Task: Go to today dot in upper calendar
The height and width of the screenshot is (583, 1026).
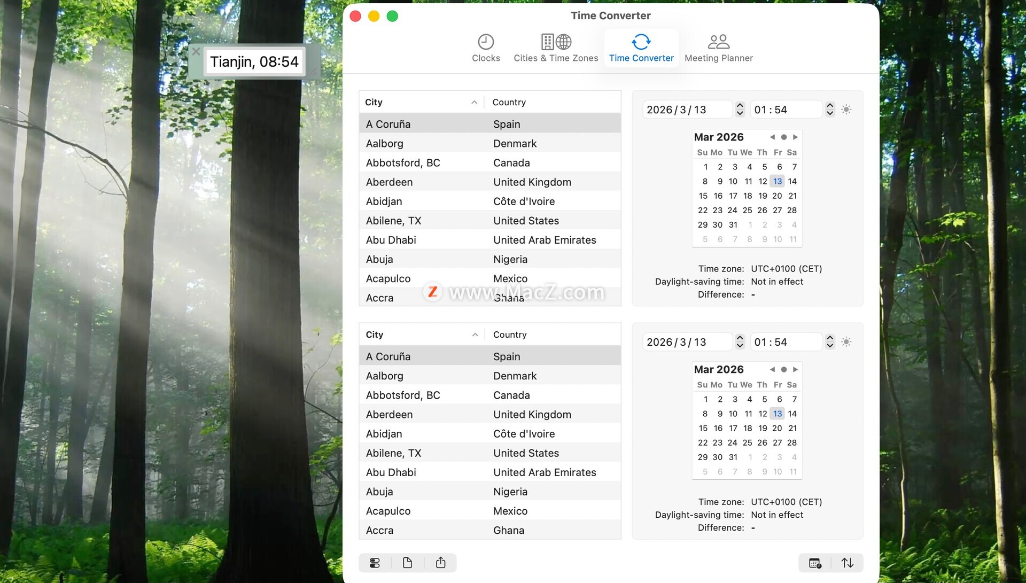Action: (x=783, y=137)
